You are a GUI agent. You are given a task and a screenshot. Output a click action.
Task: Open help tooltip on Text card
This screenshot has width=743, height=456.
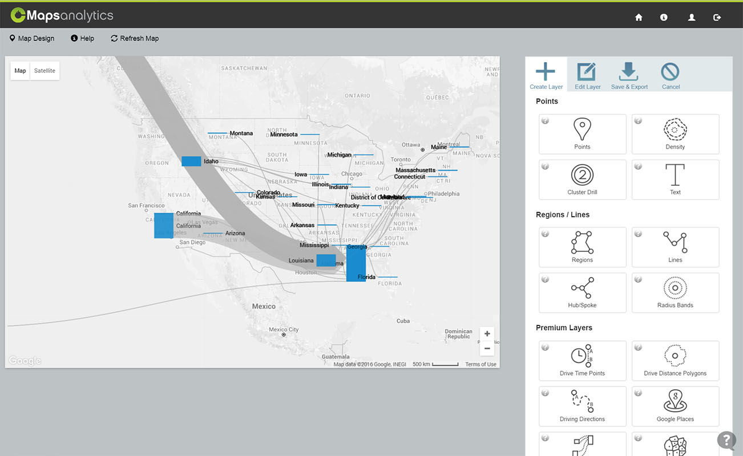click(638, 166)
